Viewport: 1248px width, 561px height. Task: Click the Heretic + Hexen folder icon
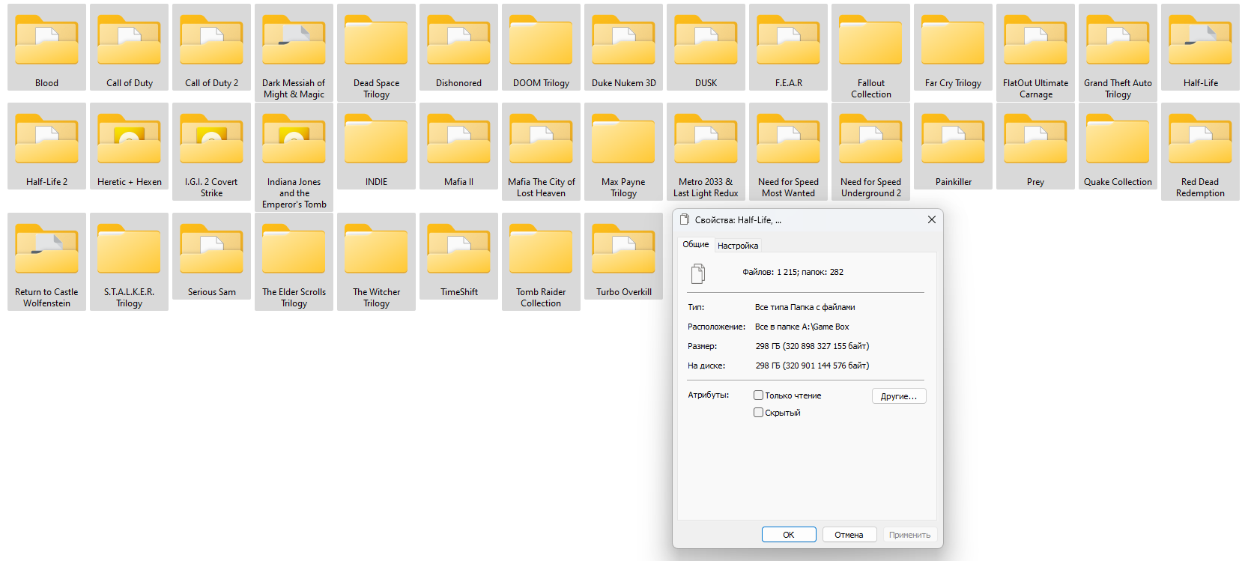pyautogui.click(x=129, y=139)
